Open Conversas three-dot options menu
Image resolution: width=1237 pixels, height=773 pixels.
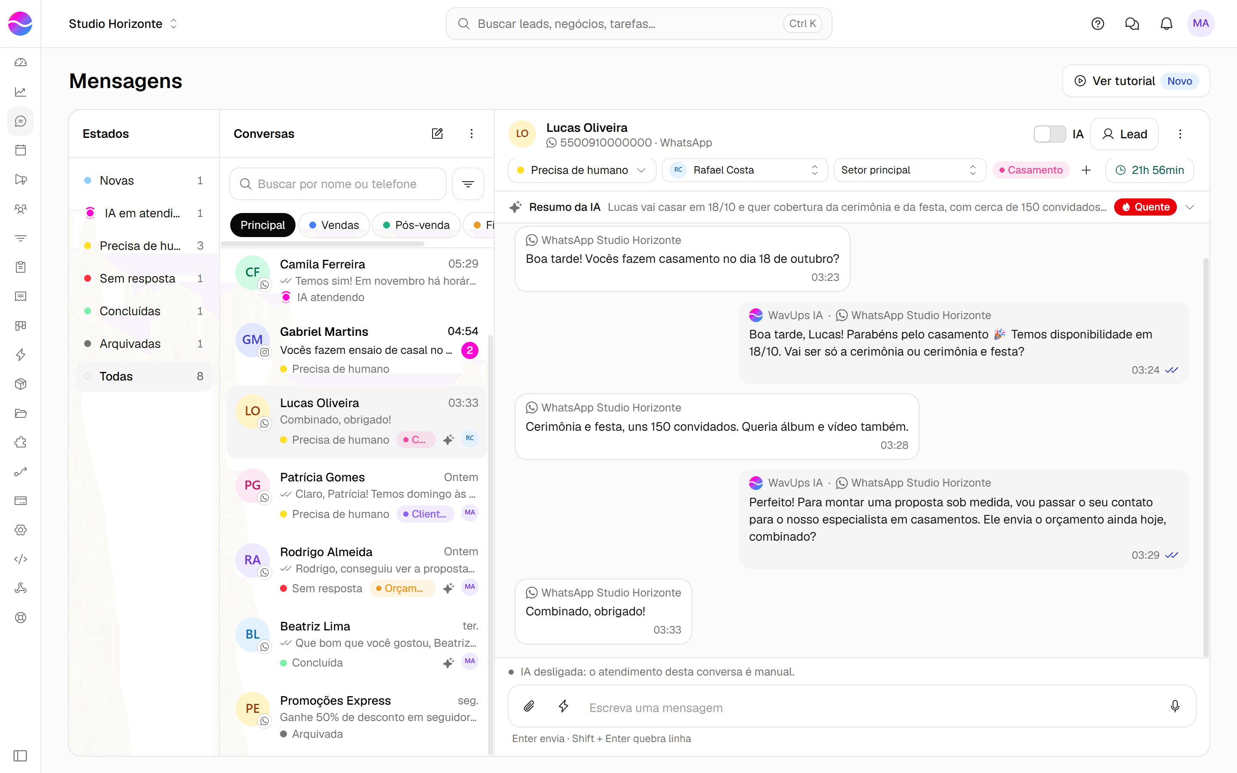pos(471,134)
